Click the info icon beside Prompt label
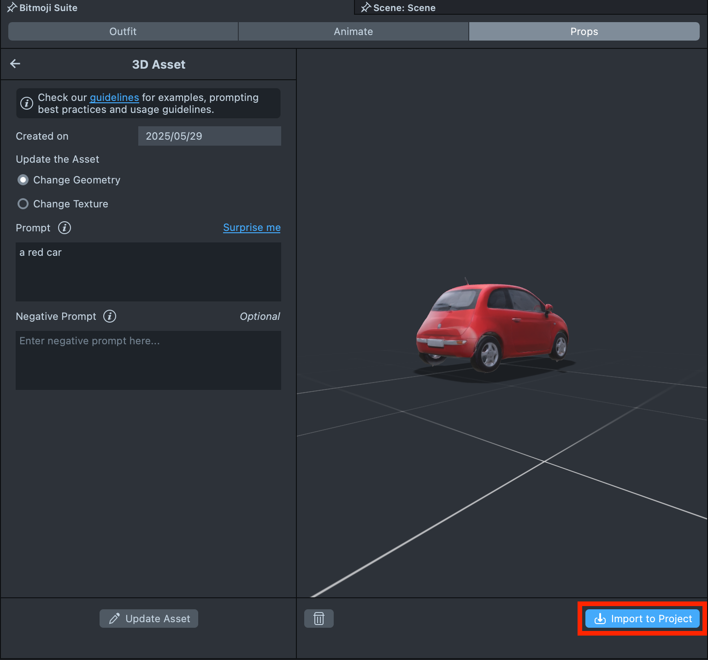Screen dimensions: 708x660 [65, 228]
